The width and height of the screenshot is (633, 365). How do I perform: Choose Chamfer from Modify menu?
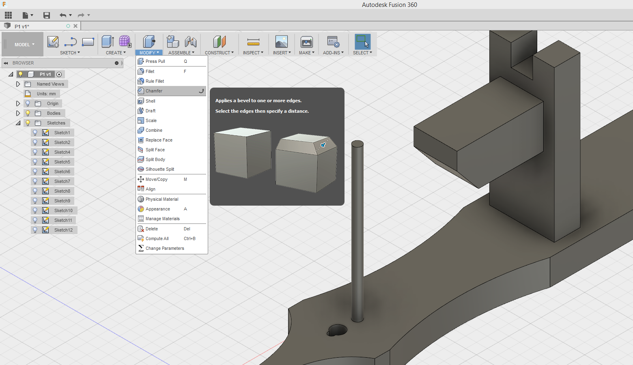(172, 91)
